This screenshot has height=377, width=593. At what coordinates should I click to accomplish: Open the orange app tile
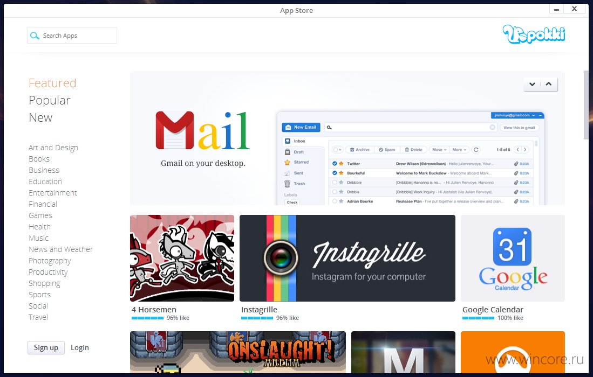(x=513, y=352)
